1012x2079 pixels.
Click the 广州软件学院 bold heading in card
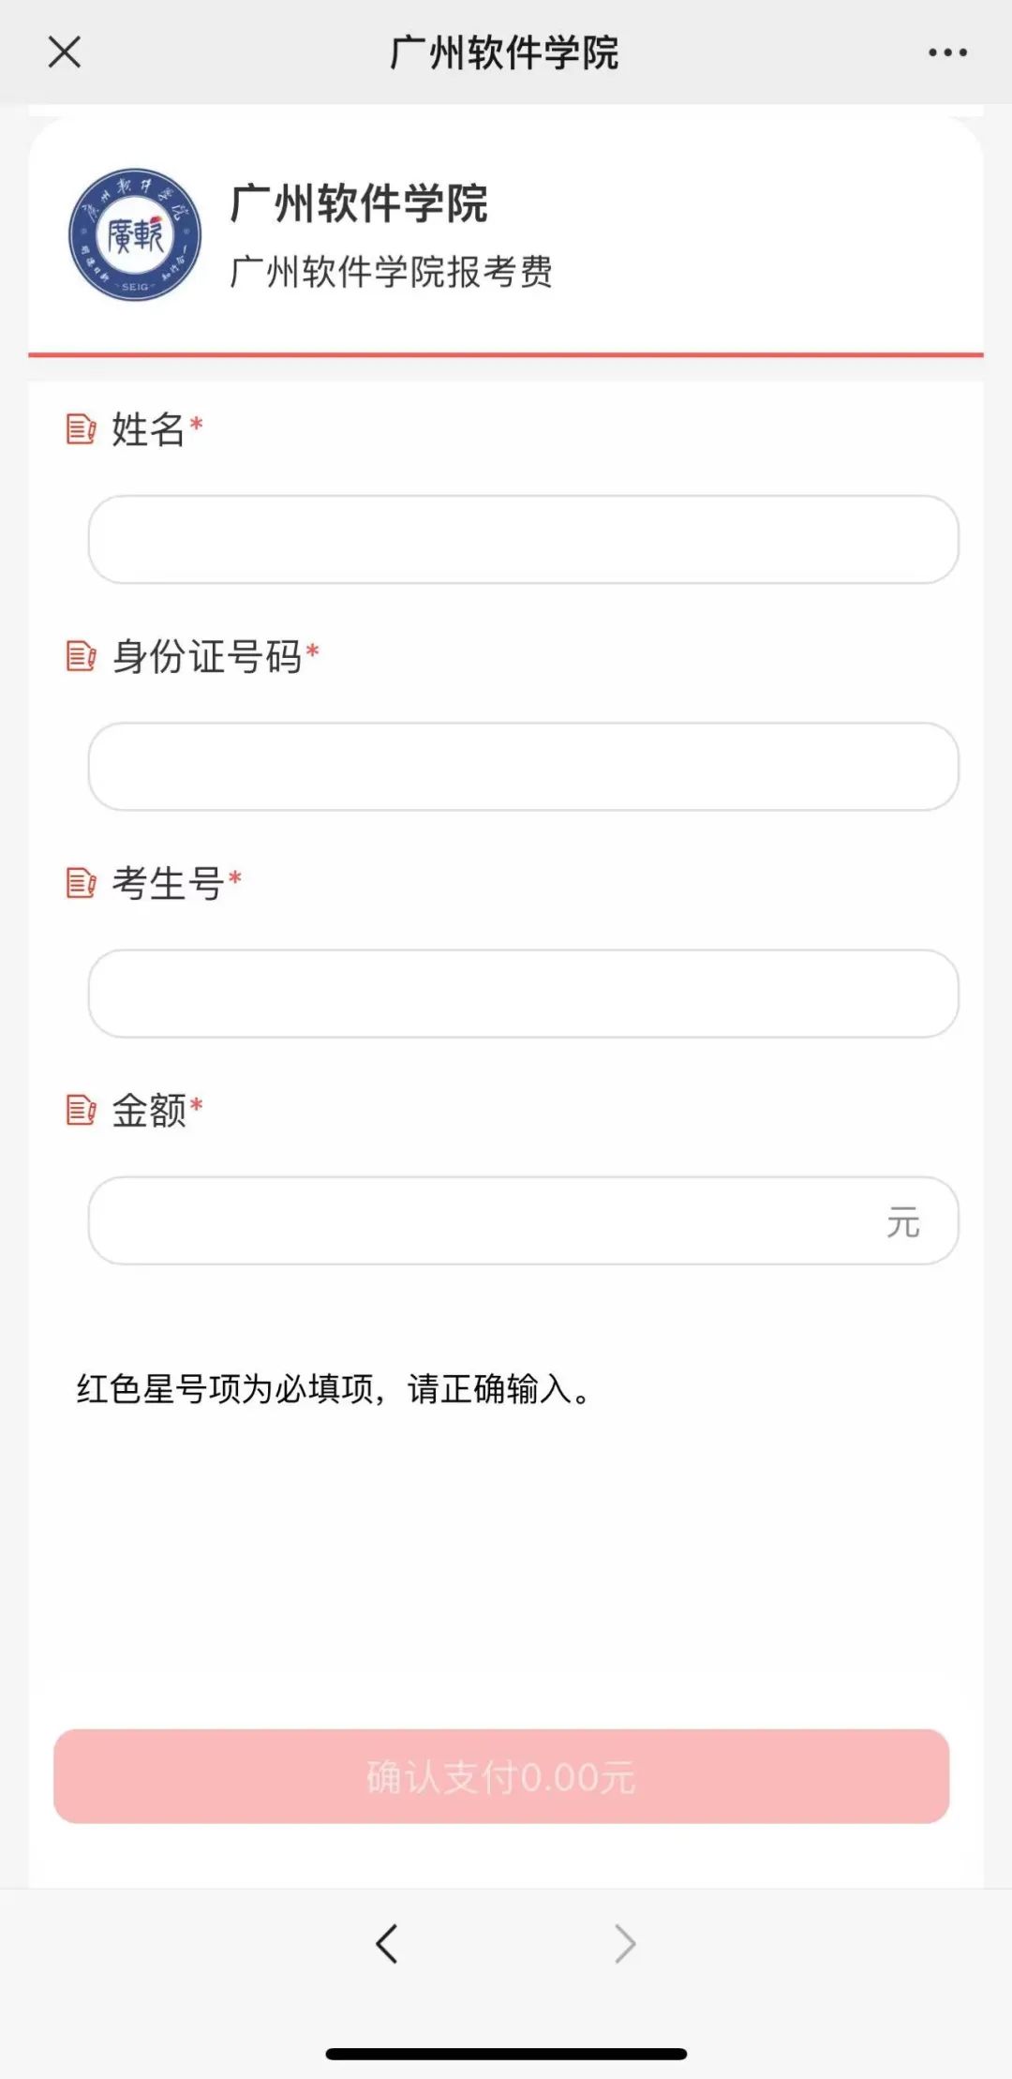point(359,203)
